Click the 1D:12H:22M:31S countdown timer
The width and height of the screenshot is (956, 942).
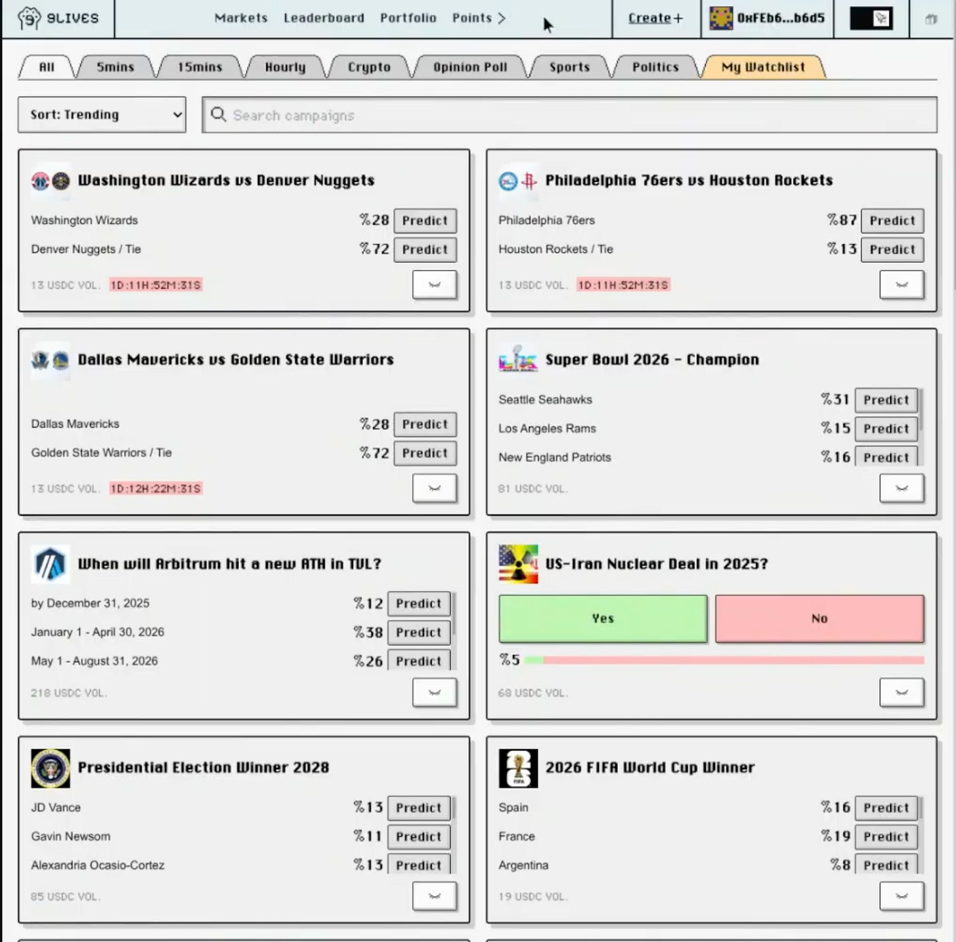(156, 489)
